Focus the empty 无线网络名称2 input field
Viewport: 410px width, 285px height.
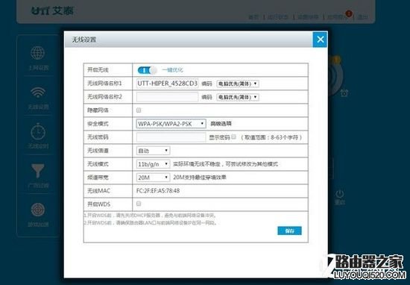pos(167,97)
